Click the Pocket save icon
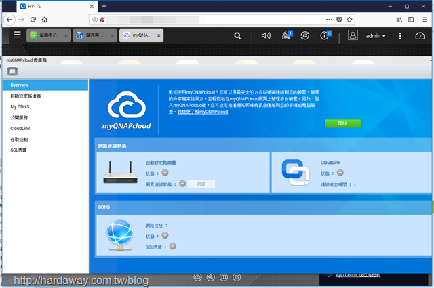 pos(339,20)
